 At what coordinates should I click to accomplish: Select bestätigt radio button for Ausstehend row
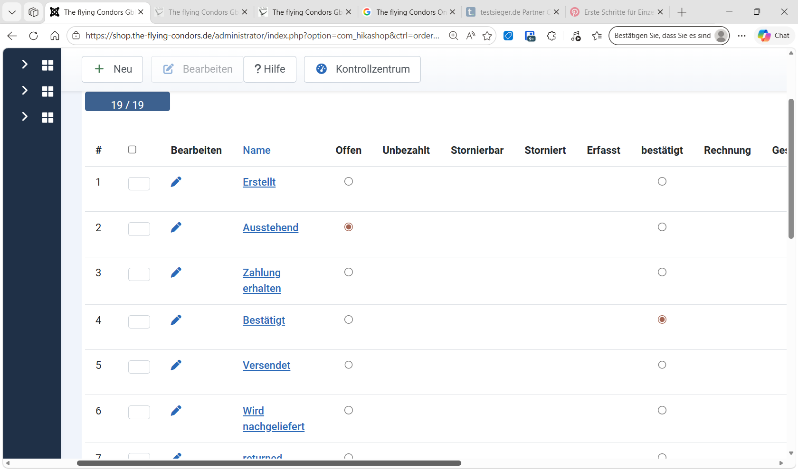click(x=662, y=227)
